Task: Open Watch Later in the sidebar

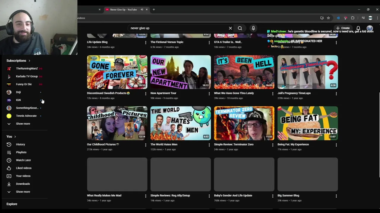Action: tap(24, 160)
